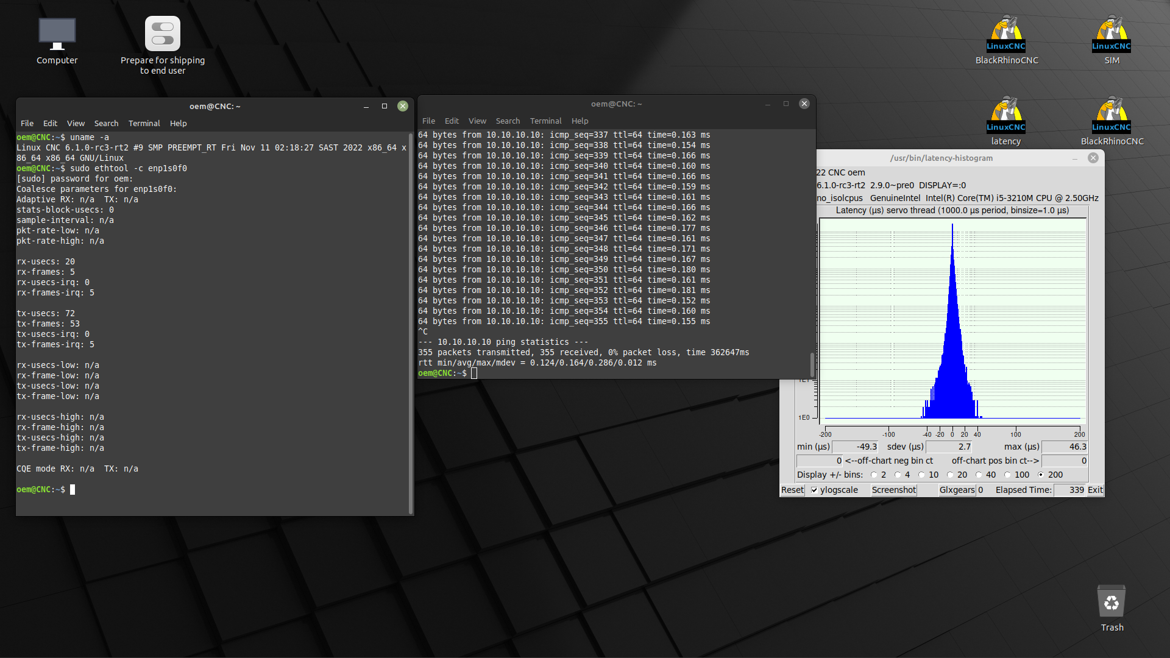Minimize the ping terminal window

(768, 104)
